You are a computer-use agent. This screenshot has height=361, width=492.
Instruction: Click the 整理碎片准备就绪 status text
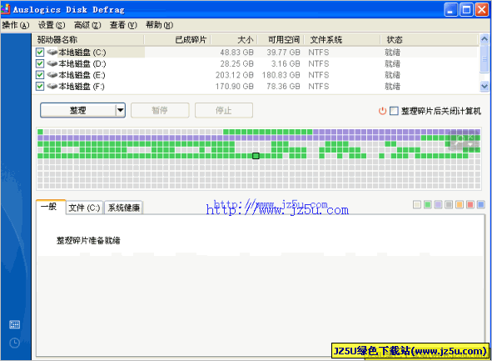88,241
